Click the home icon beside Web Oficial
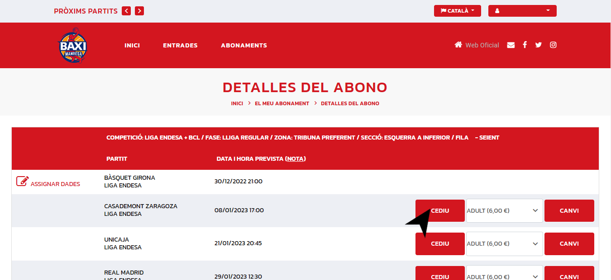 458,45
